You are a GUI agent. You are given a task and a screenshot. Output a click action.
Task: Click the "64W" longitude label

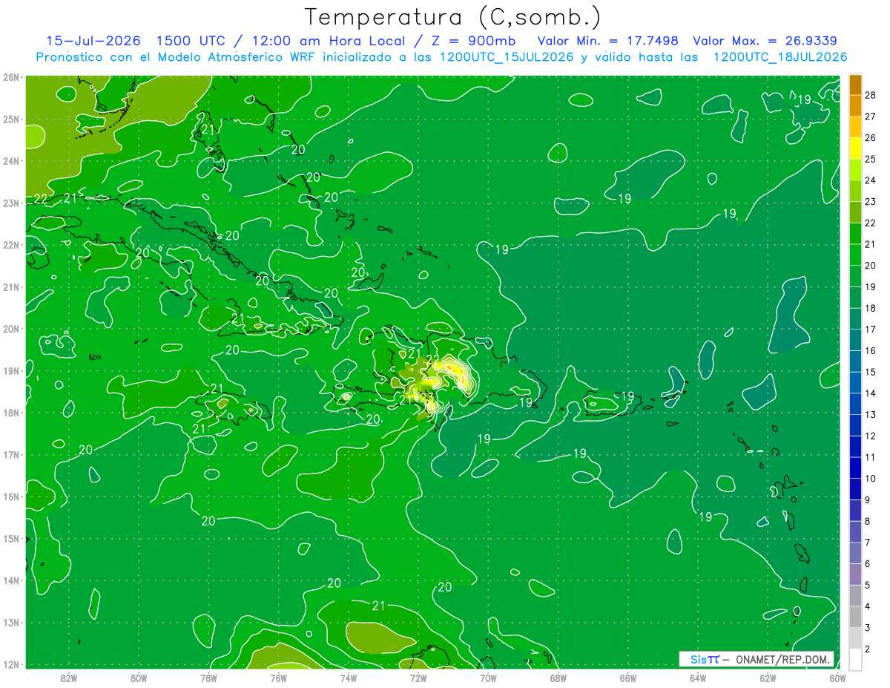(698, 678)
